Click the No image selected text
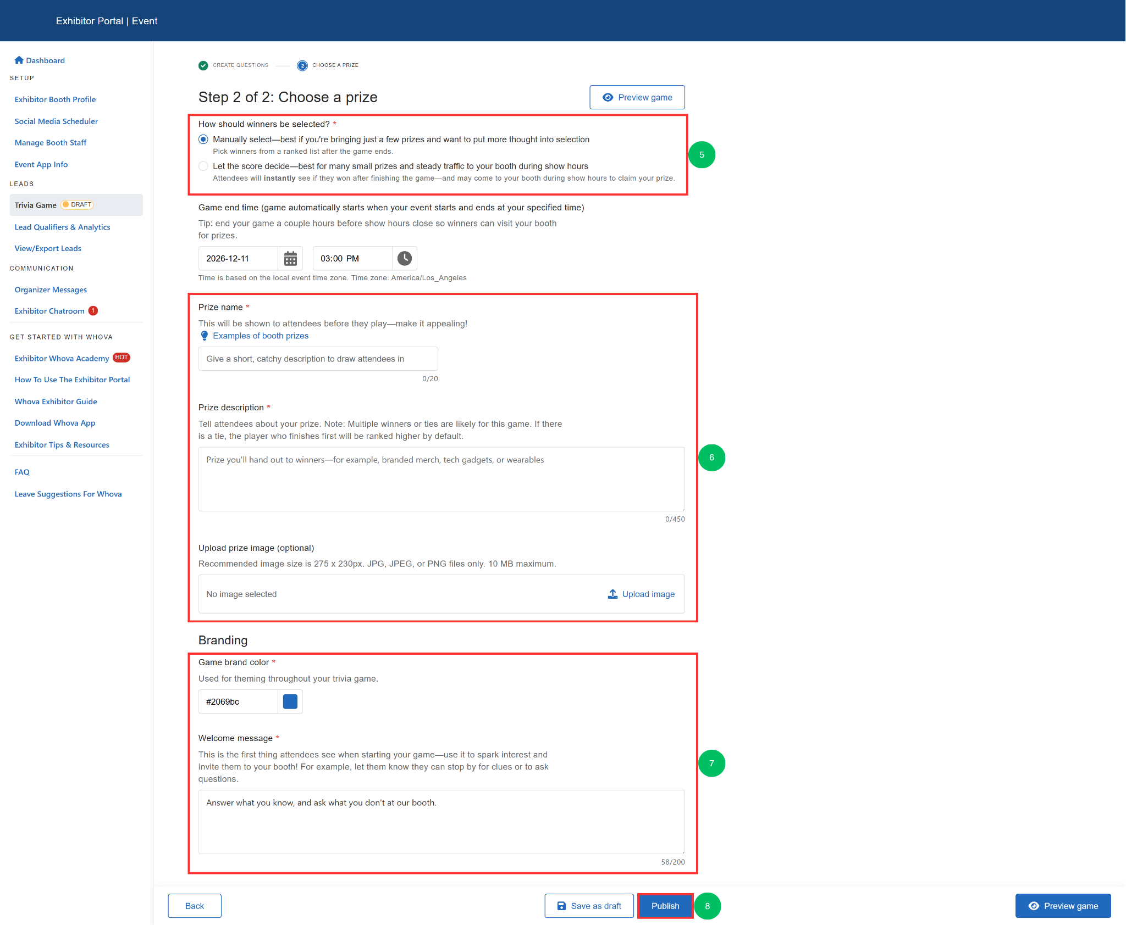Screen dimensions: 1126x925 click(241, 594)
